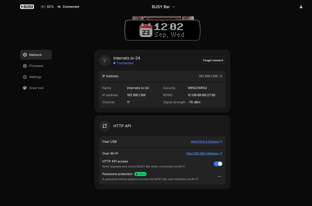Screen dimensions: 312x206
Task: Open the Settings section
Action: (36, 77)
